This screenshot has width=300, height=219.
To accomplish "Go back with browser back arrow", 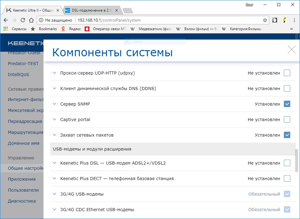I will (x=6, y=20).
